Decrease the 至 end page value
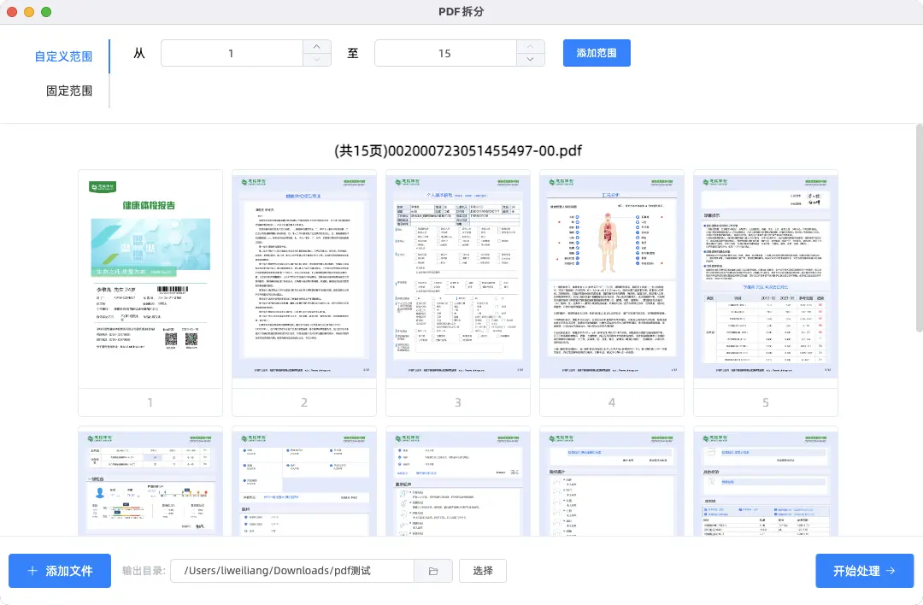This screenshot has height=605, width=923. pyautogui.click(x=531, y=60)
